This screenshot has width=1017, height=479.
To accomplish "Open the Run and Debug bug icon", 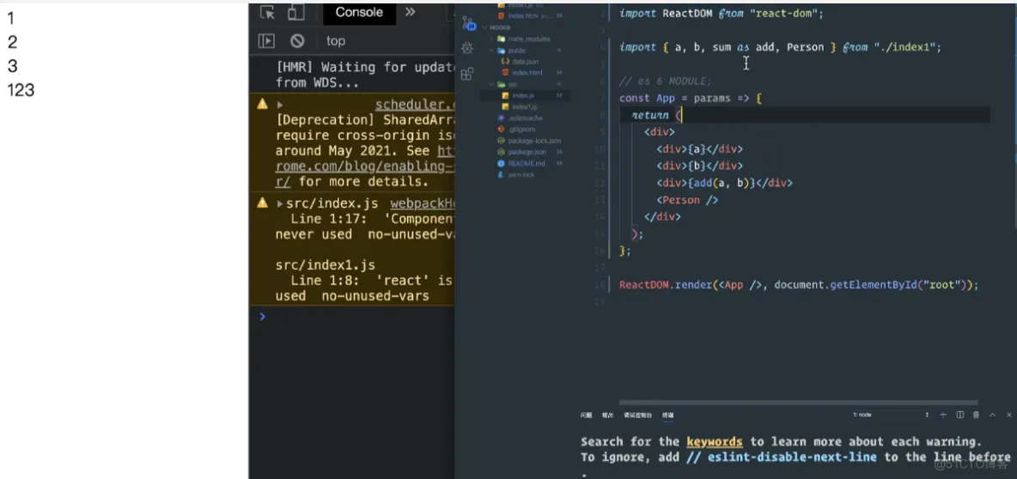I will [x=467, y=49].
